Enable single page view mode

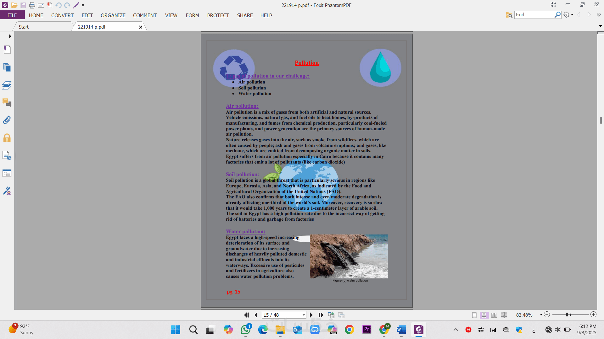coord(474,315)
